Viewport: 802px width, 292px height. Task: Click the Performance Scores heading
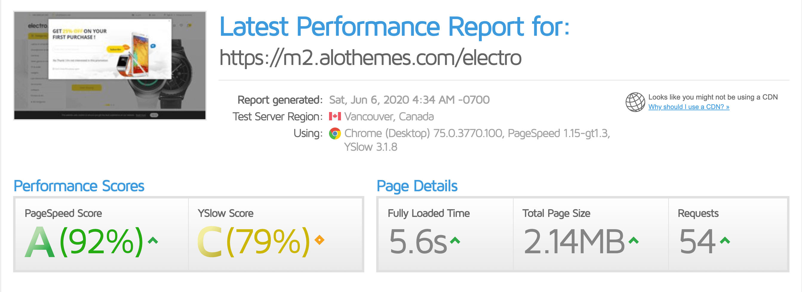point(79,186)
